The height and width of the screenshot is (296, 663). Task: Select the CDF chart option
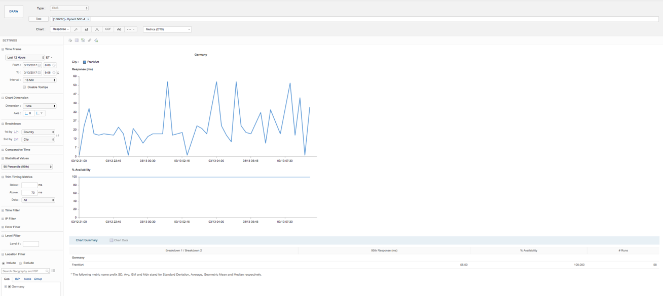pyautogui.click(x=108, y=29)
